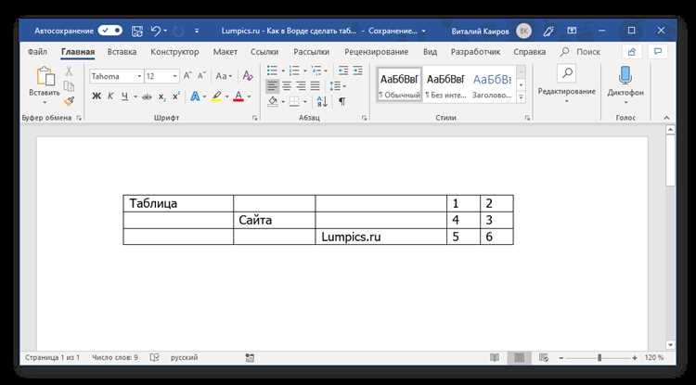Click the Число слов: 9 status entry
Image resolution: width=696 pixels, height=385 pixels.
(115, 357)
